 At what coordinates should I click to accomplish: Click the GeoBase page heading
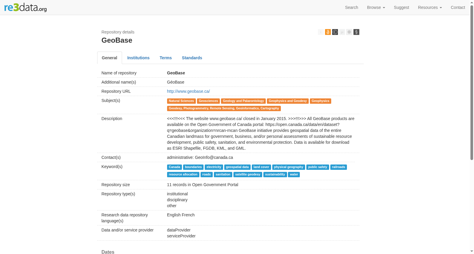(117, 40)
